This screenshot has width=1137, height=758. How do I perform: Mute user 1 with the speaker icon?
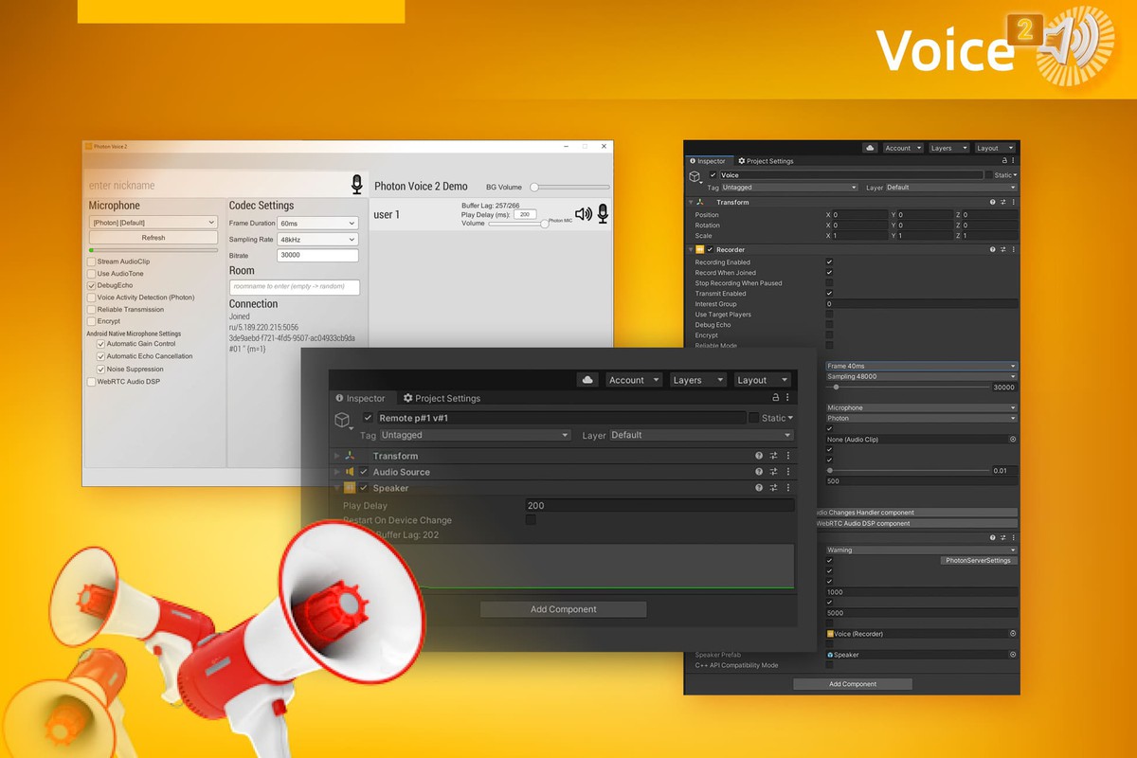coord(583,214)
